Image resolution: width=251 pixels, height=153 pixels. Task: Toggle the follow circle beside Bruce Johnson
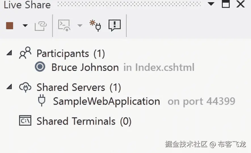click(40, 67)
